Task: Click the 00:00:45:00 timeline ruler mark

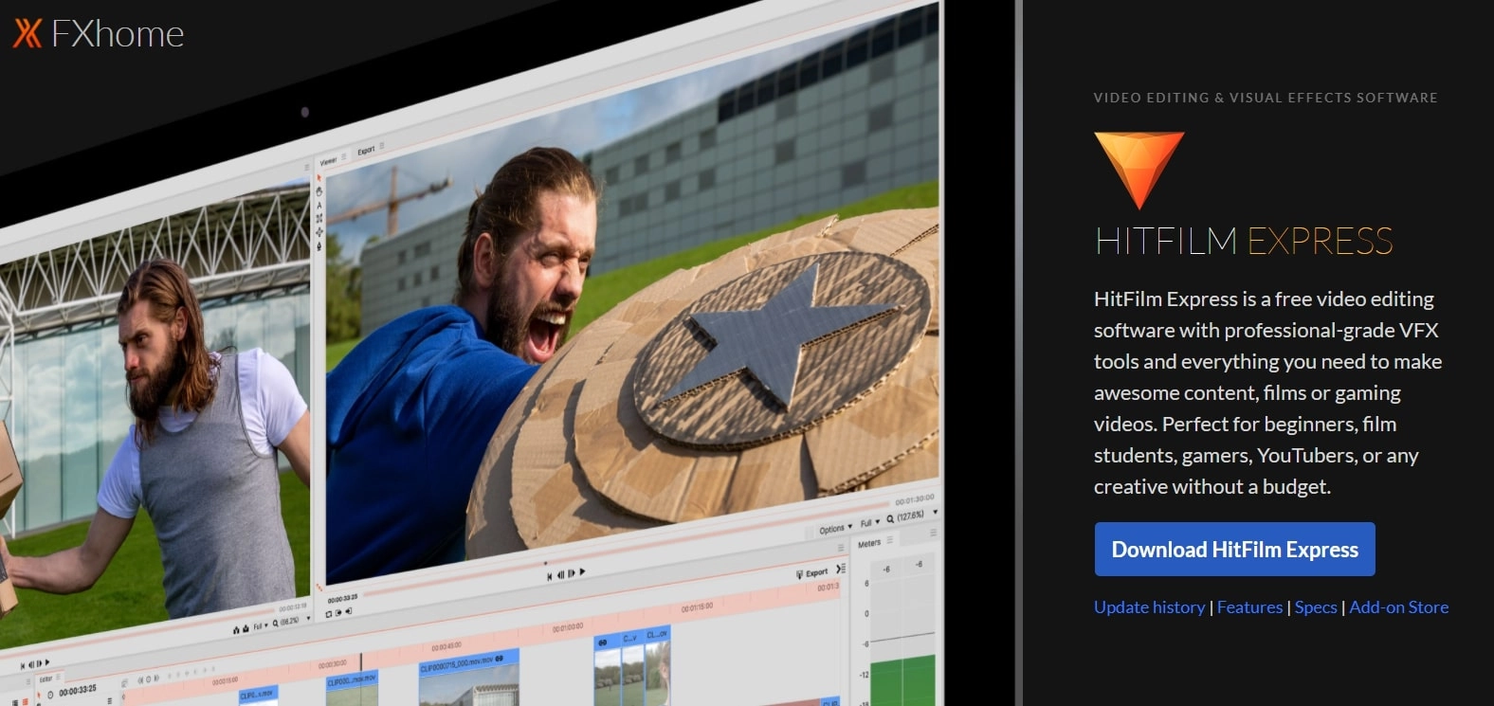Action: pos(446,646)
